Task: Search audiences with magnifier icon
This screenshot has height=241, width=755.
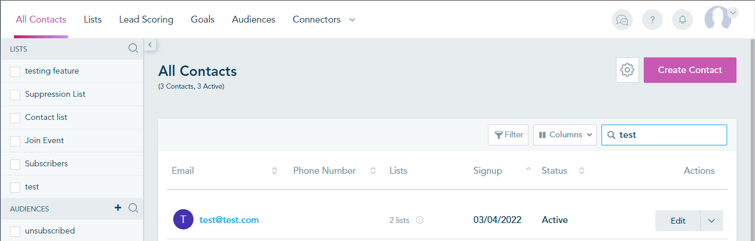Action: click(133, 208)
